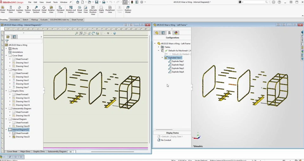Screen dimensions: 304x161
Task: Expand the Blocks folder node
Action: pos(6,49)
